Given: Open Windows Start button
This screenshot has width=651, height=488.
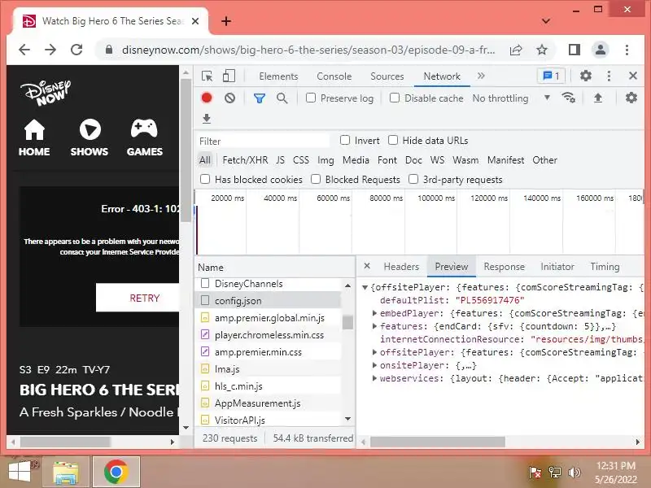Looking at the screenshot, I should tap(20, 472).
